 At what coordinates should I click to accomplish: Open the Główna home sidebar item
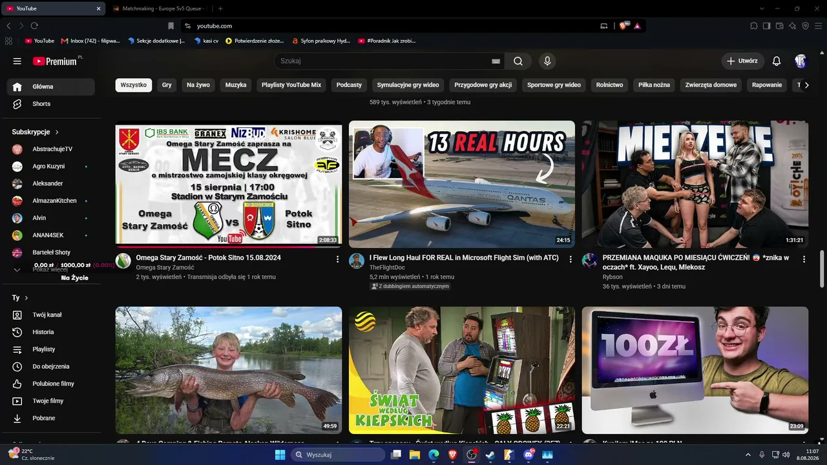[x=50, y=87]
